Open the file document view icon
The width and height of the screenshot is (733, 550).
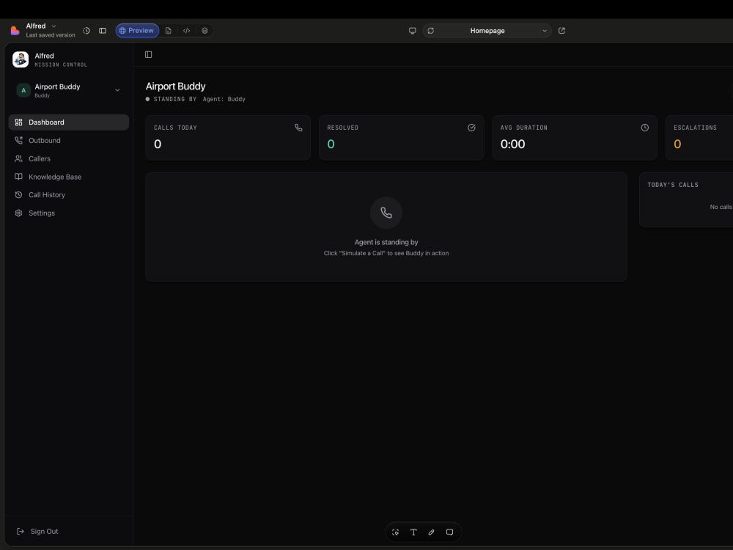(x=169, y=31)
